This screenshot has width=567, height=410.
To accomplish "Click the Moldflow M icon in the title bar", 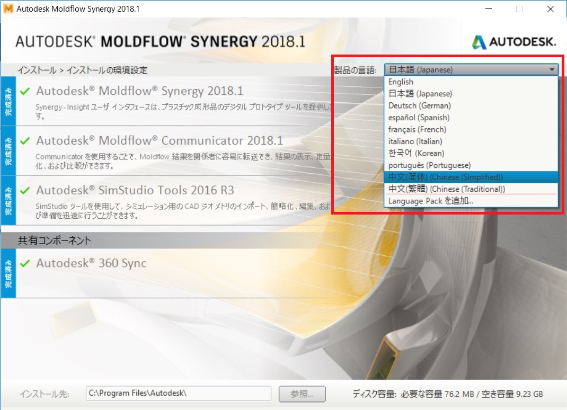I will click(x=8, y=8).
